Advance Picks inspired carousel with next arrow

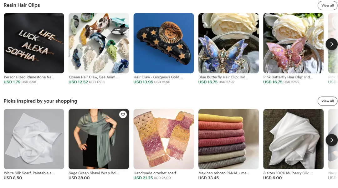[x=331, y=140]
